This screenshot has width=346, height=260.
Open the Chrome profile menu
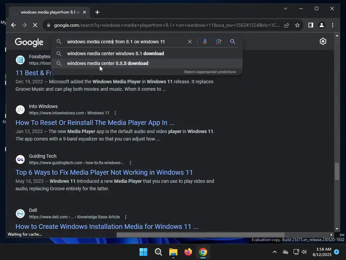coord(322,25)
